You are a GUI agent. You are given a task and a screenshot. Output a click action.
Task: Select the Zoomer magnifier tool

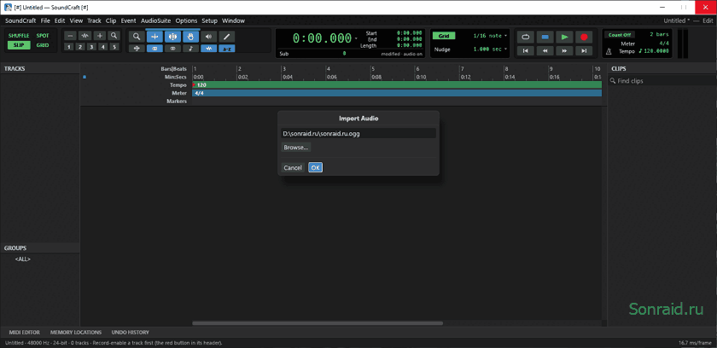coord(137,37)
